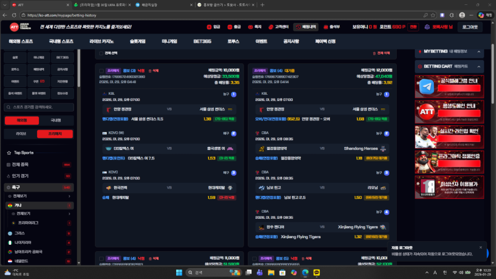Click the Ghana flag icon

(9, 205)
